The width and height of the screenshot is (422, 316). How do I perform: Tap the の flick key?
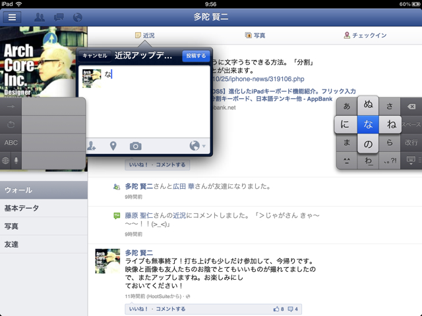click(368, 144)
